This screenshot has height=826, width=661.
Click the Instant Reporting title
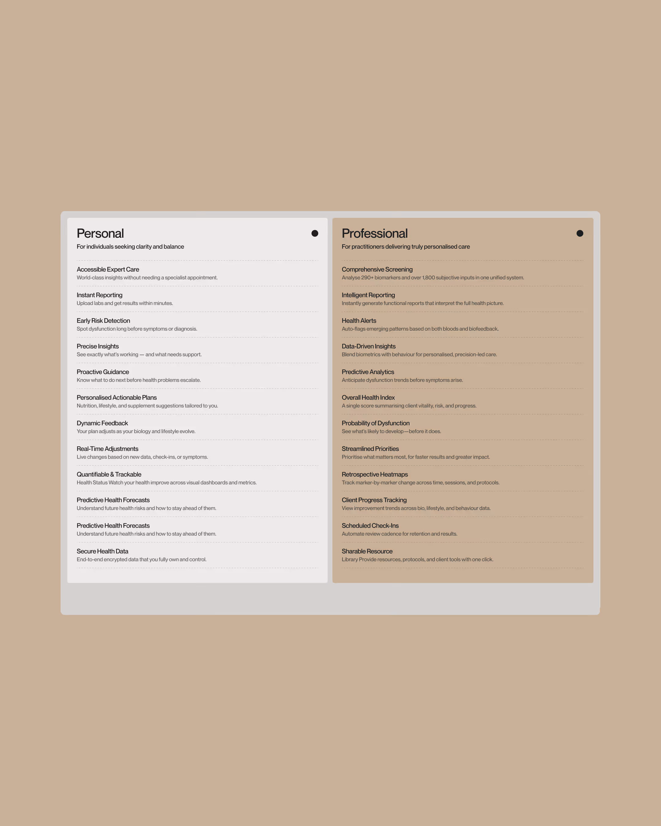point(100,295)
